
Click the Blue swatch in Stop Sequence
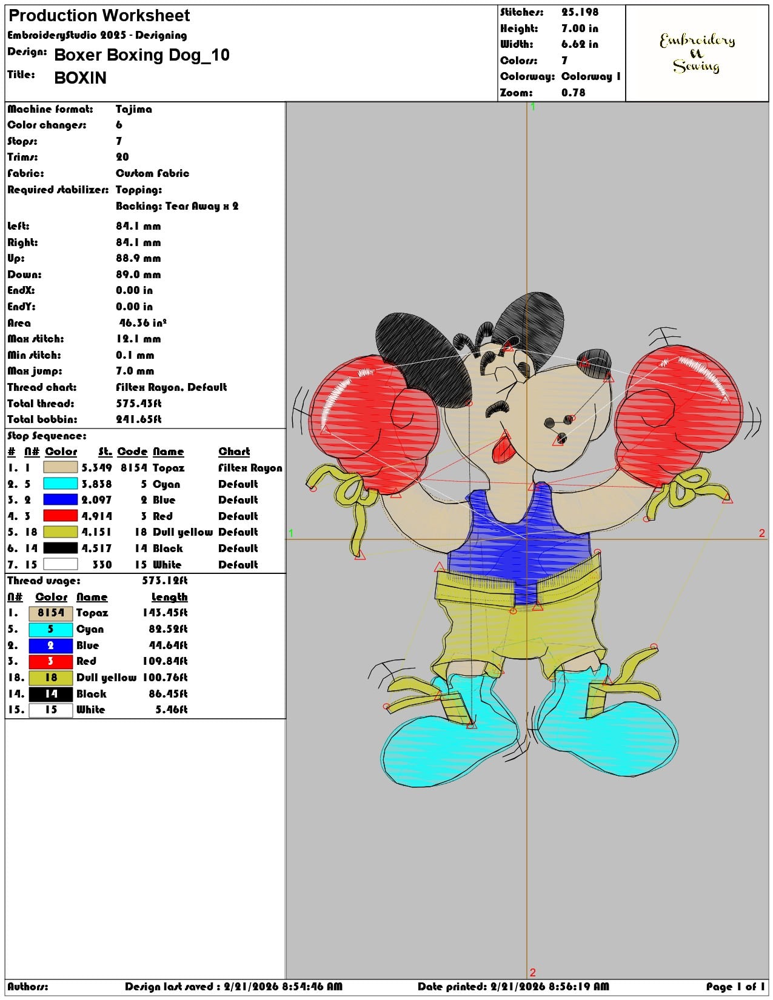tap(60, 499)
